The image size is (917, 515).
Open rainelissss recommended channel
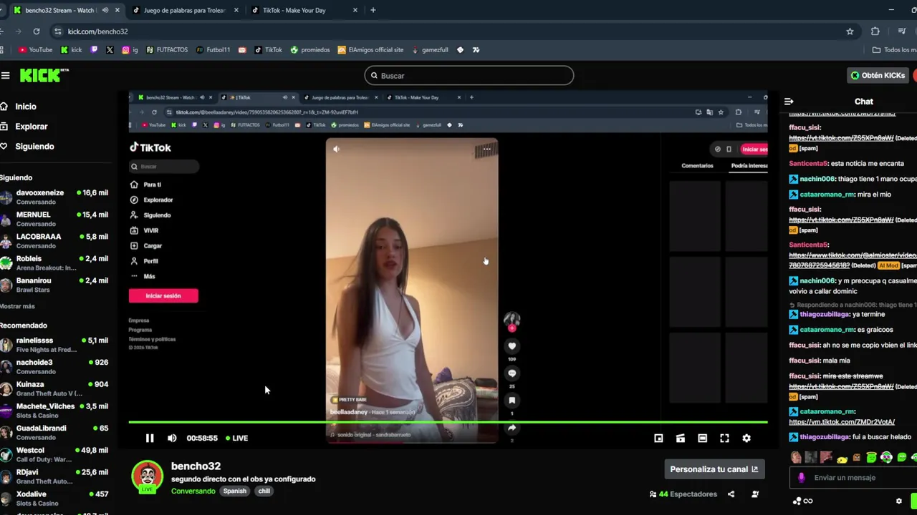point(54,345)
